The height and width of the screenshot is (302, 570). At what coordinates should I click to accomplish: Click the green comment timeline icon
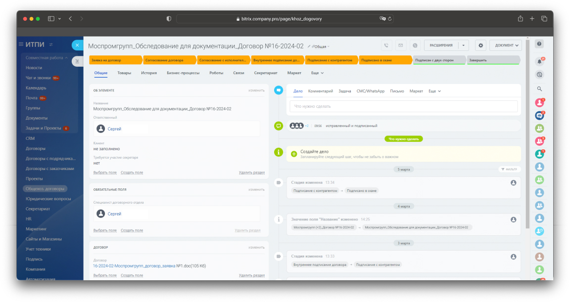click(279, 126)
